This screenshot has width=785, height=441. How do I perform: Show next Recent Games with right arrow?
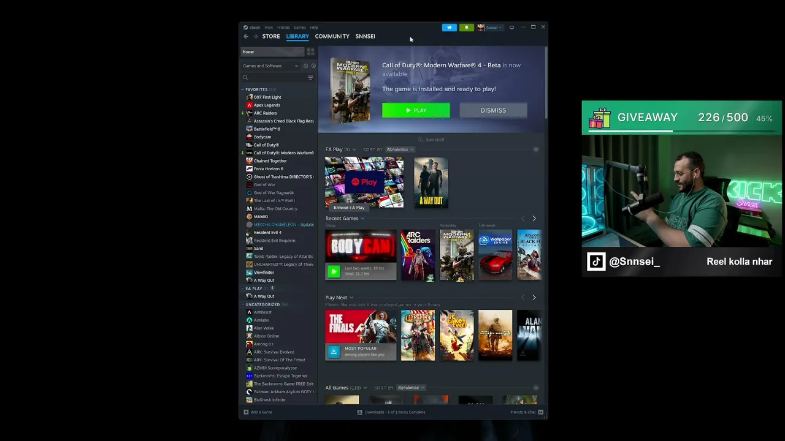(x=534, y=219)
